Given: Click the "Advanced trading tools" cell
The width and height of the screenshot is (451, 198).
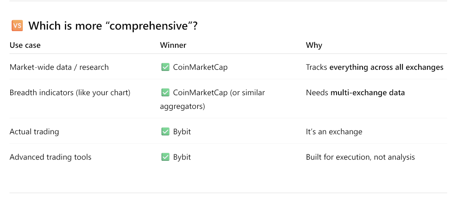Looking at the screenshot, I should coord(50,157).
